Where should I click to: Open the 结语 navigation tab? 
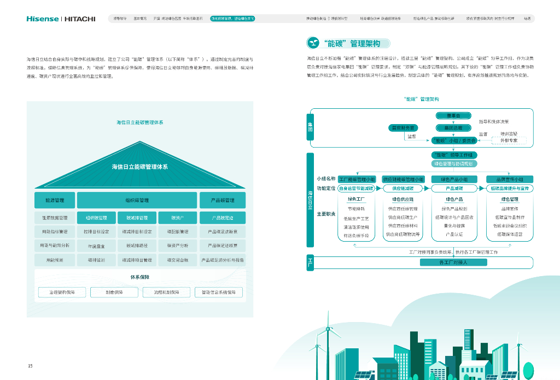[527, 19]
